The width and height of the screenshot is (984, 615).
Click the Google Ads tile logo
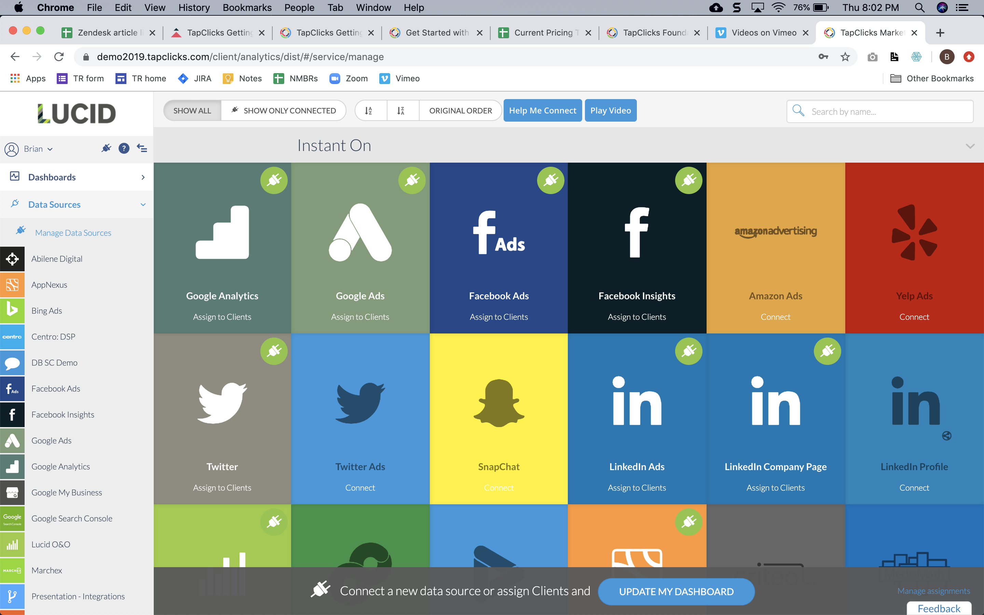(x=360, y=232)
